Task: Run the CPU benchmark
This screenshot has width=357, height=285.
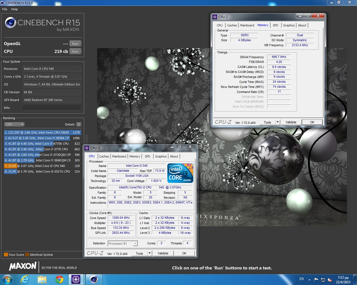Action: coord(75,51)
